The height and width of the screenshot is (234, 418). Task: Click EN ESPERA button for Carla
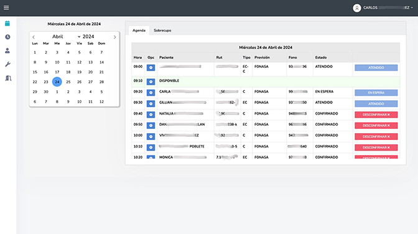pos(376,93)
